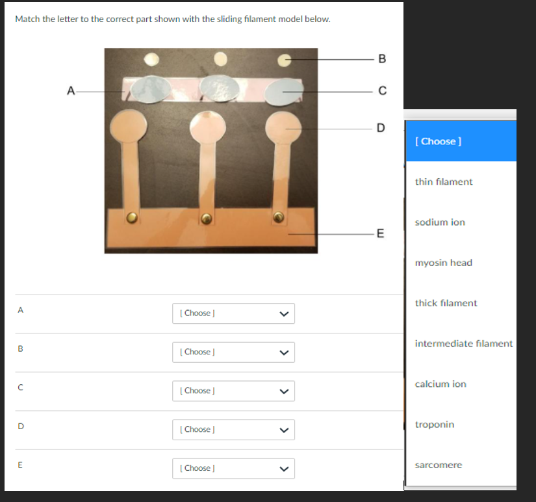The width and height of the screenshot is (536, 502).
Task: Click the label B beside the diagram
Action: pyautogui.click(x=382, y=59)
